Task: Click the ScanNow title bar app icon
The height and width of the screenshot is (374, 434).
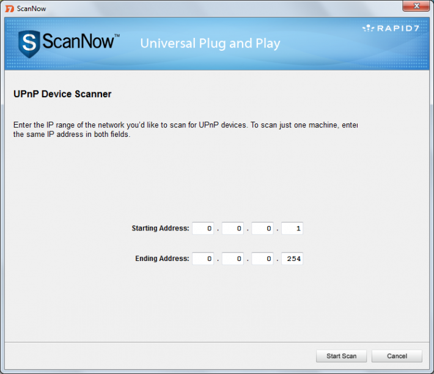Action: (x=9, y=9)
